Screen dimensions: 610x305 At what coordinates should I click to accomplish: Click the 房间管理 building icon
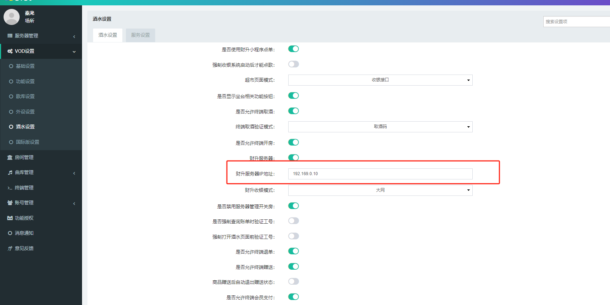click(10, 157)
